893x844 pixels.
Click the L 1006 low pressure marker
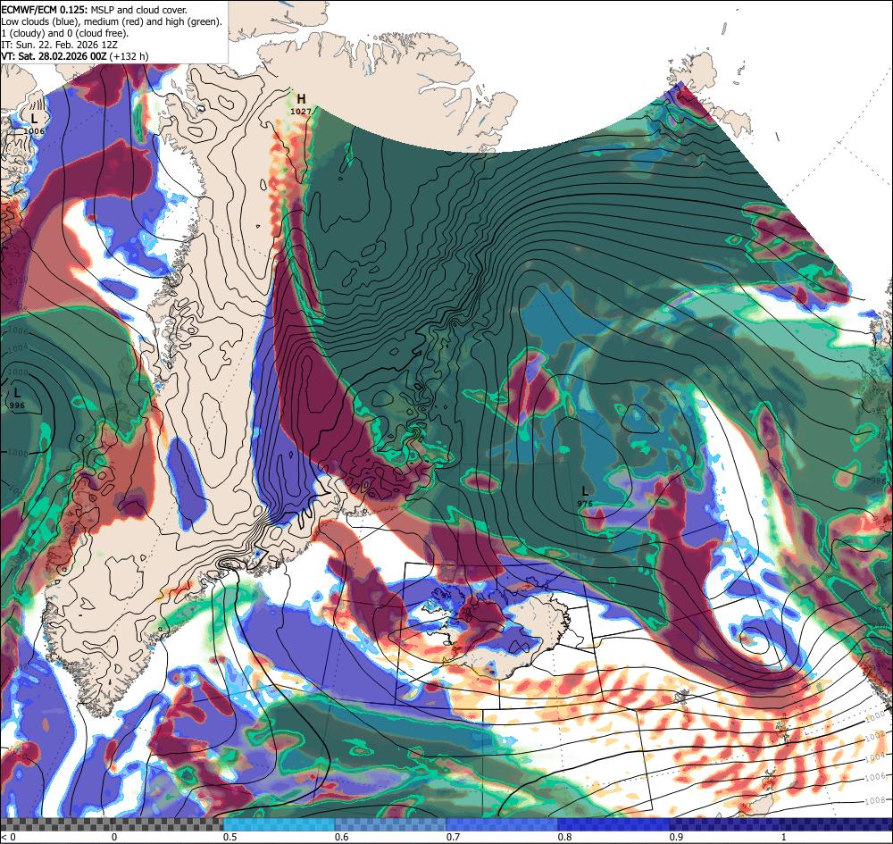pyautogui.click(x=34, y=124)
